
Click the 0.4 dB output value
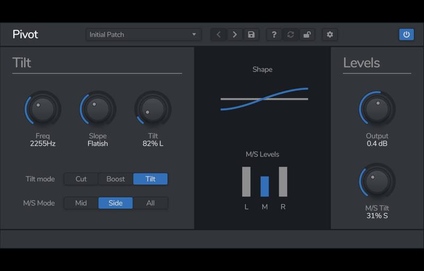[x=377, y=144]
